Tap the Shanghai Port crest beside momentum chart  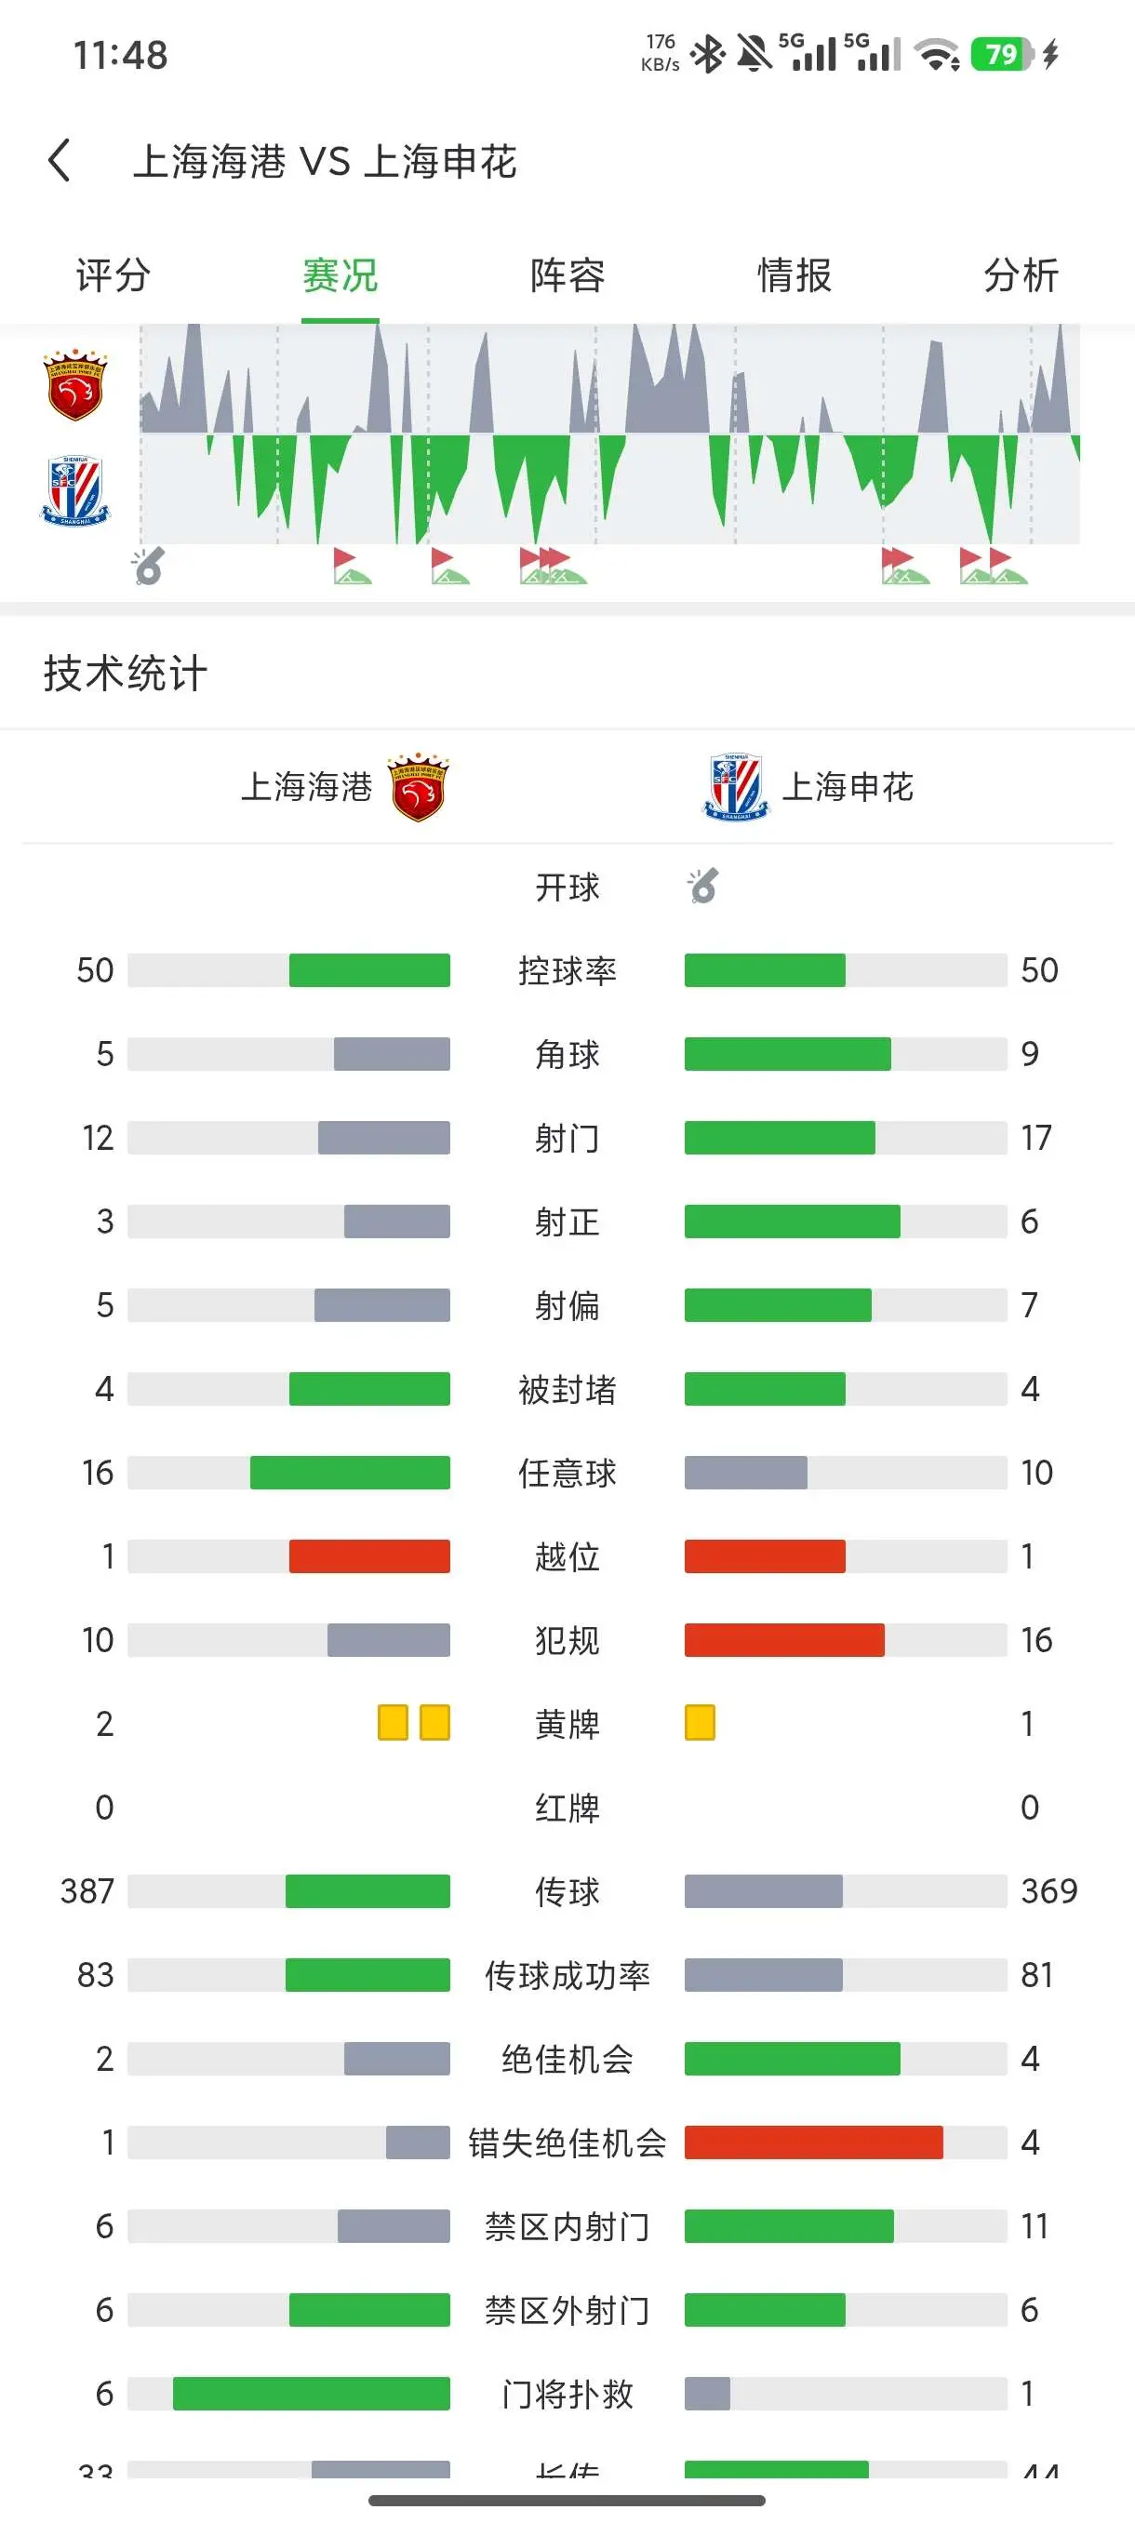coord(75,384)
